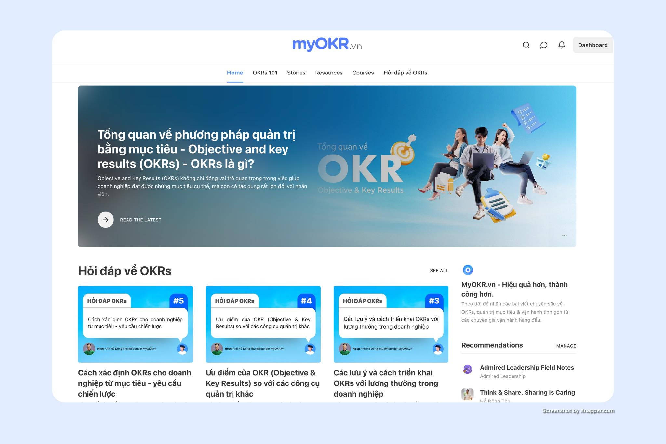Click READ THE LATEST link
The image size is (666, 444).
pyautogui.click(x=141, y=220)
